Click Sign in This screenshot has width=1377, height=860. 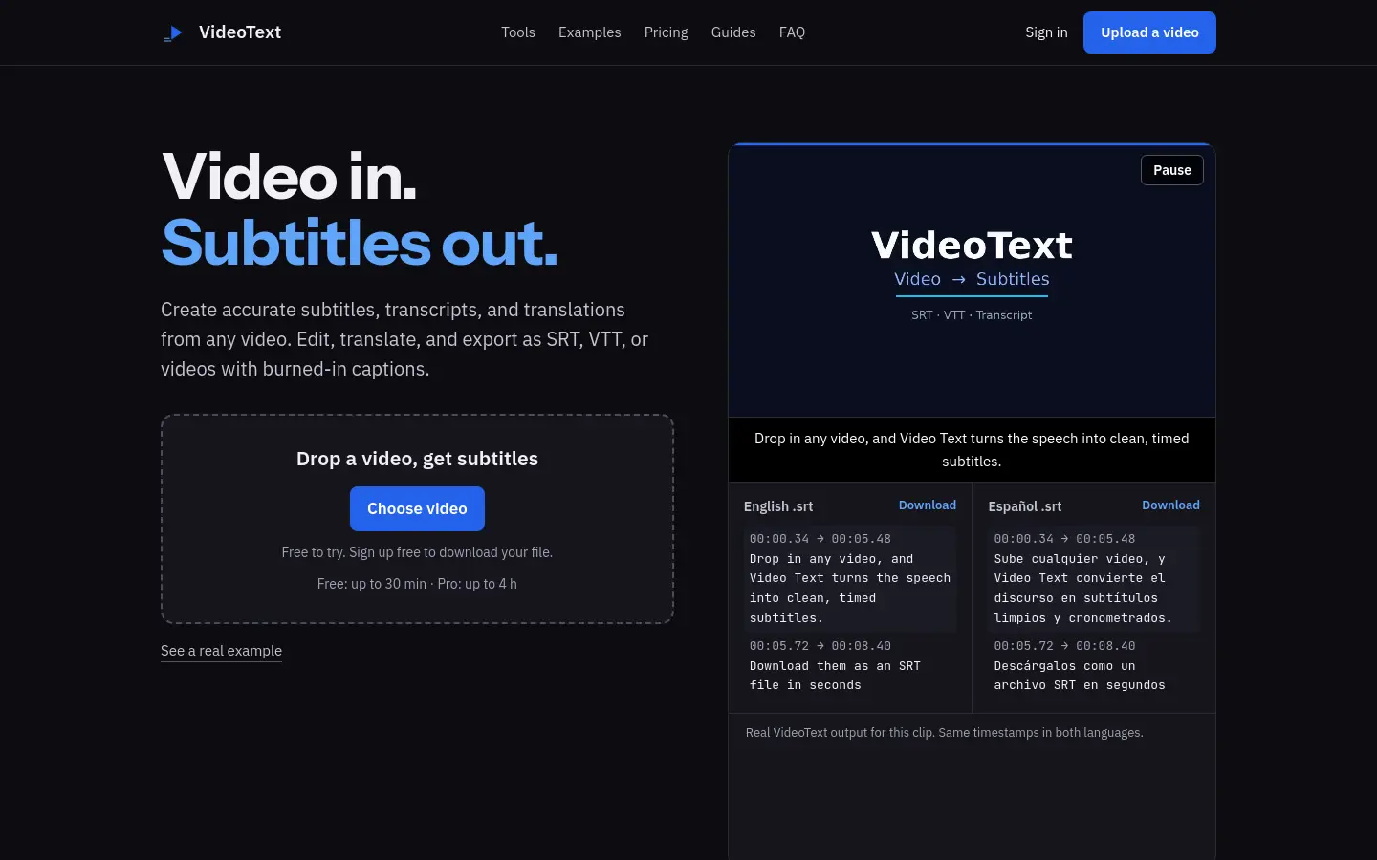tap(1046, 32)
